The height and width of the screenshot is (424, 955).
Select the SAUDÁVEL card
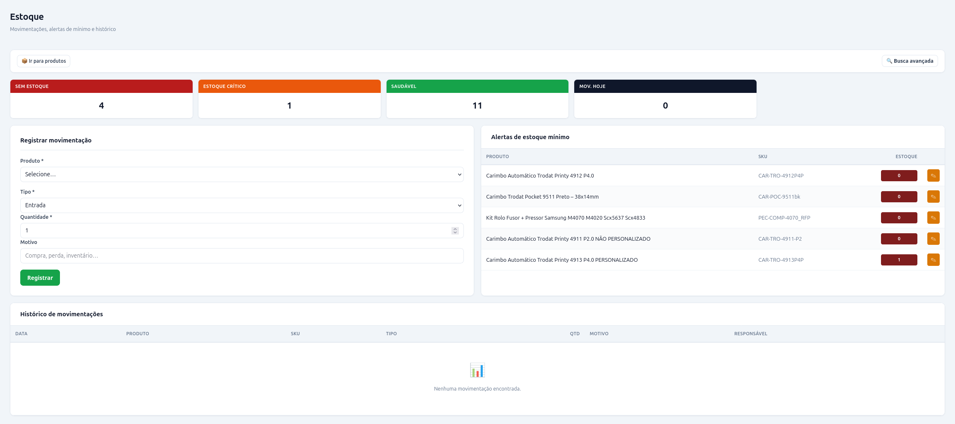(477, 99)
